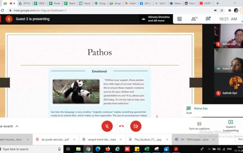The width and height of the screenshot is (243, 153).
Task: Click the Pathos slide title
Action: pyautogui.click(x=100, y=52)
